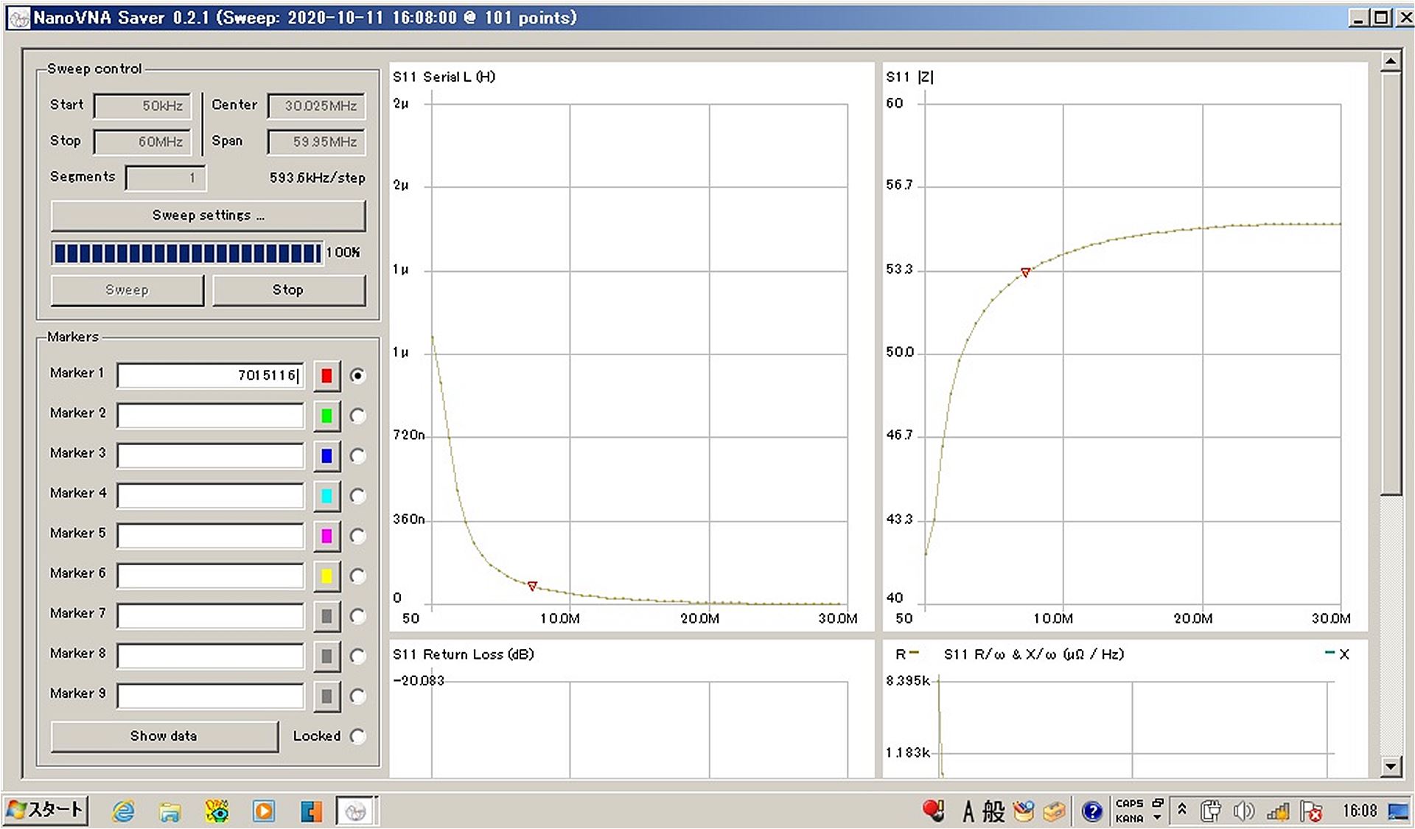Click the sweep progress bar
Image resolution: width=1415 pixels, height=829 pixels.
pyautogui.click(x=186, y=253)
